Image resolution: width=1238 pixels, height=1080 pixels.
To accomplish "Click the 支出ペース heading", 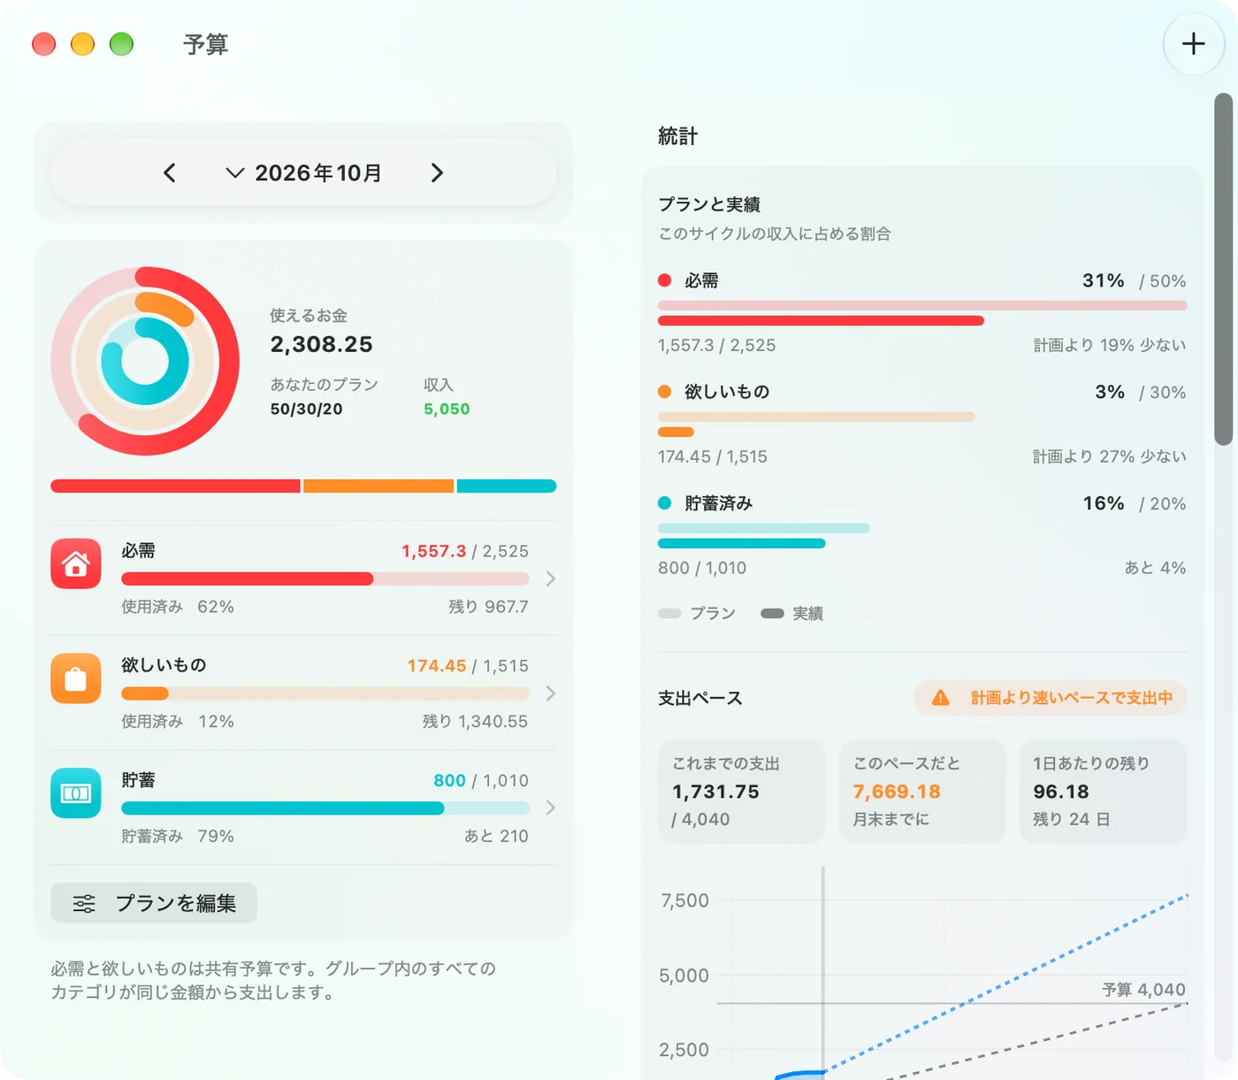I will pyautogui.click(x=700, y=698).
